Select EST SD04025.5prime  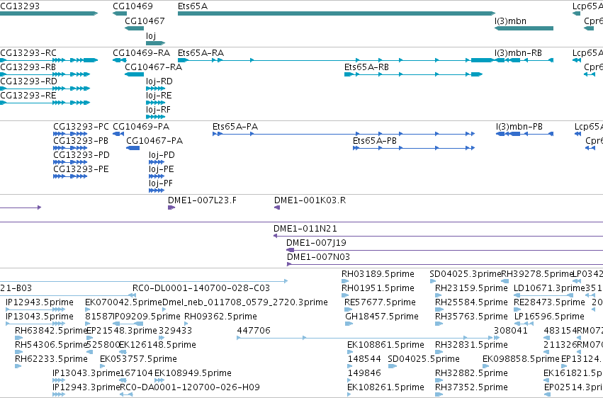click(393, 366)
